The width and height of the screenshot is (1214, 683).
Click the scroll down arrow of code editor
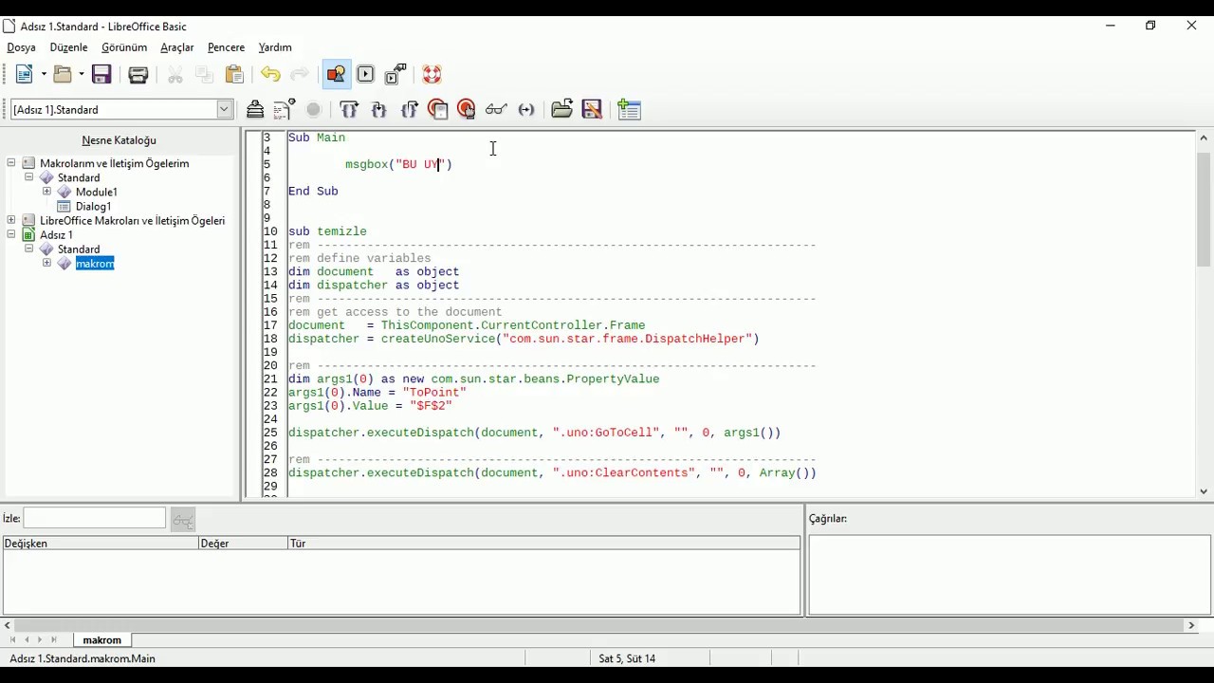tap(1204, 491)
